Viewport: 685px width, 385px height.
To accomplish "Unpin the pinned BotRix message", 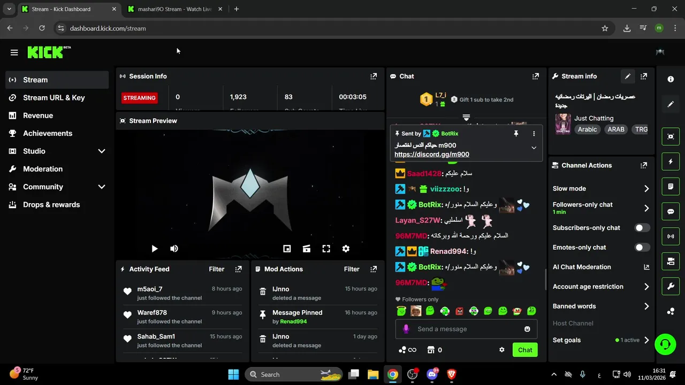I will click(516, 134).
